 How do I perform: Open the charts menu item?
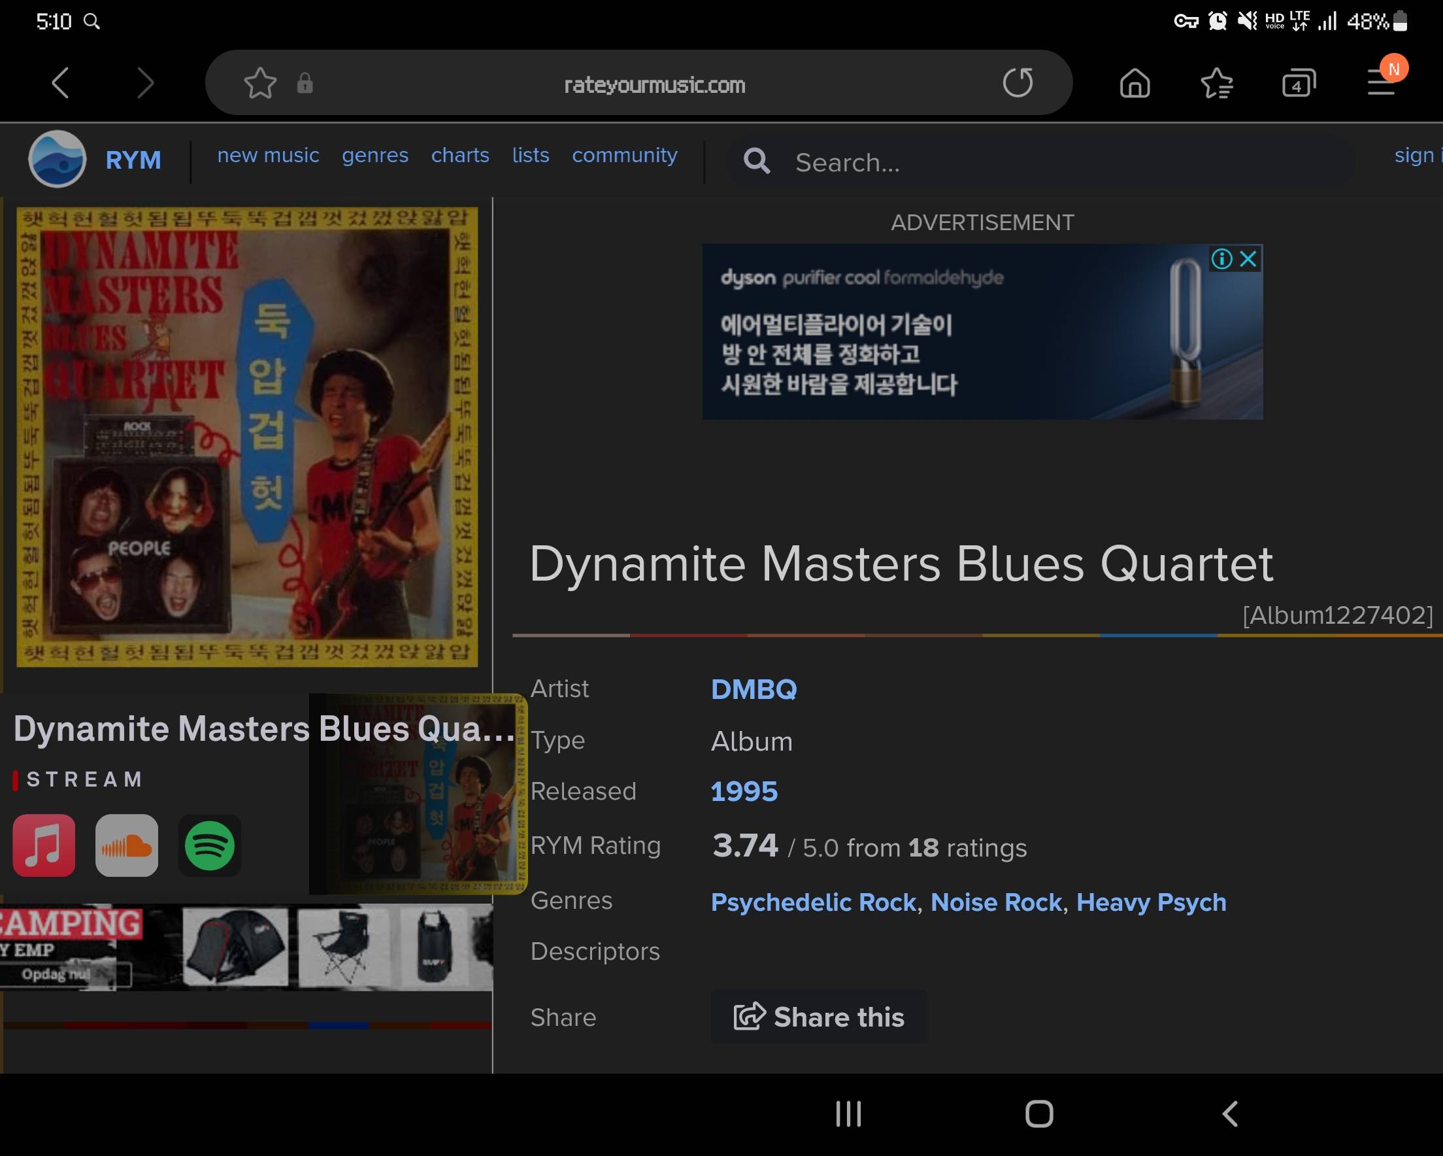coord(460,156)
